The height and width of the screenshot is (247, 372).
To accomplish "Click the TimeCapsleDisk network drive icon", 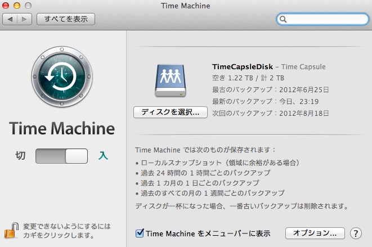I will (171, 80).
